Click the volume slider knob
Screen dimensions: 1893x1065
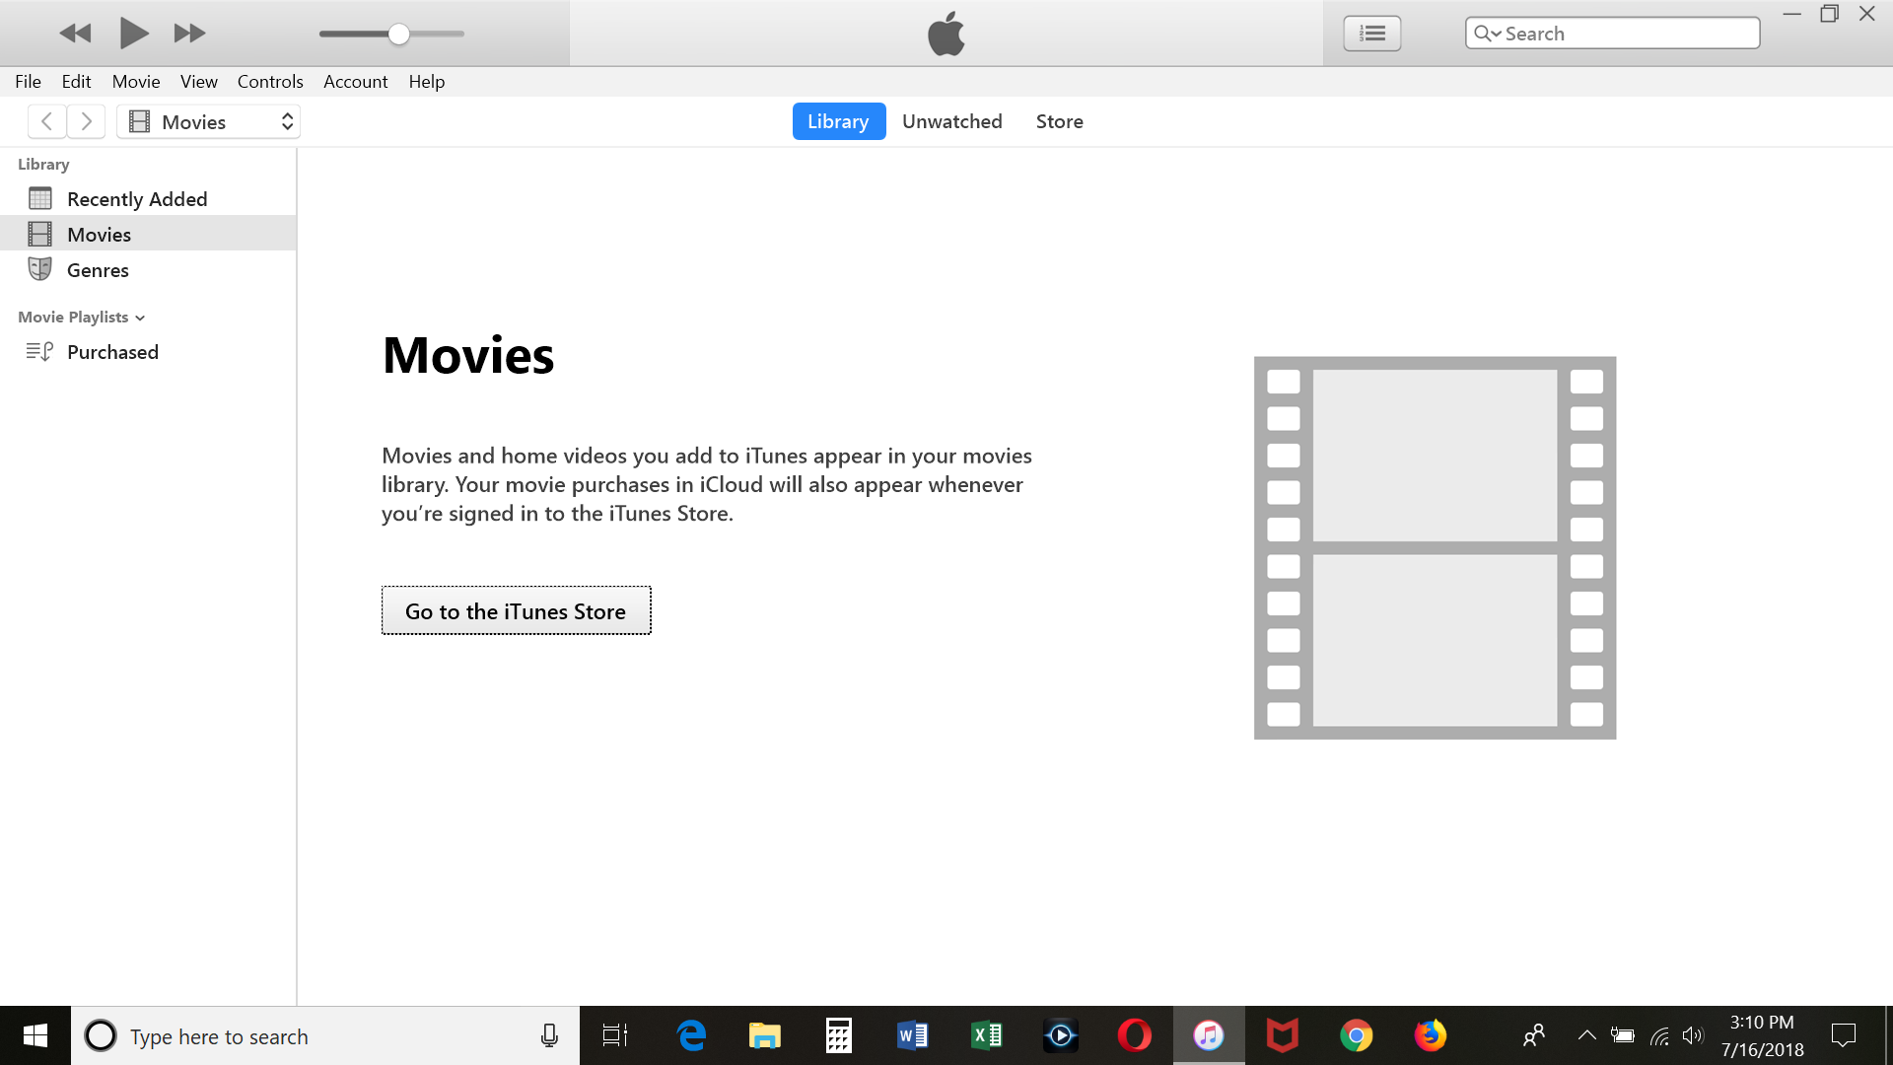398,34
